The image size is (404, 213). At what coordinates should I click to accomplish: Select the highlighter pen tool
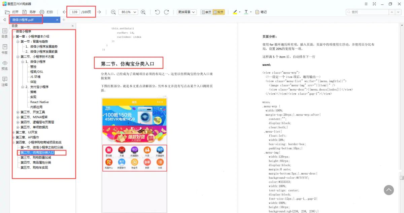(x=235, y=12)
